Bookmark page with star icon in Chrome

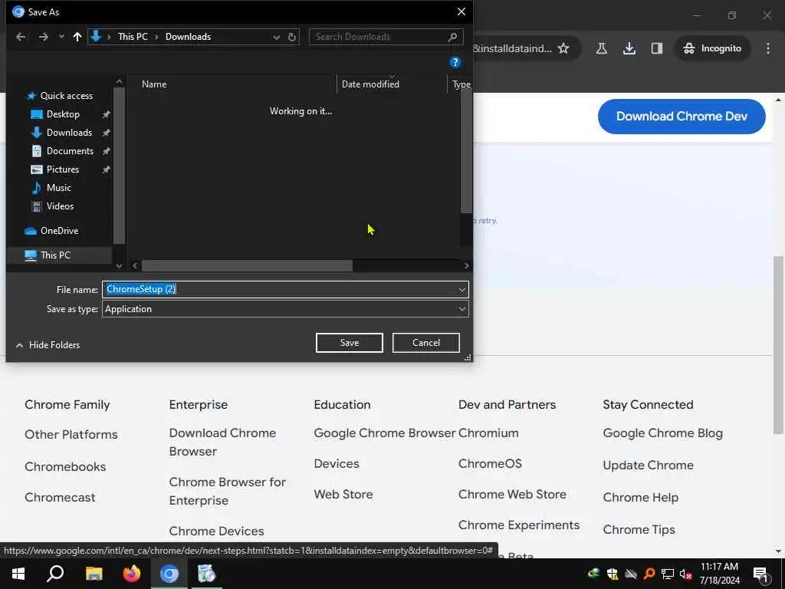[x=563, y=48]
